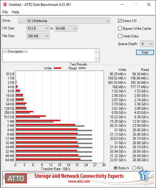Click the 12 MB read value 26.10 GB/s
Viewport: 156px width, 188px height.
coord(141,139)
